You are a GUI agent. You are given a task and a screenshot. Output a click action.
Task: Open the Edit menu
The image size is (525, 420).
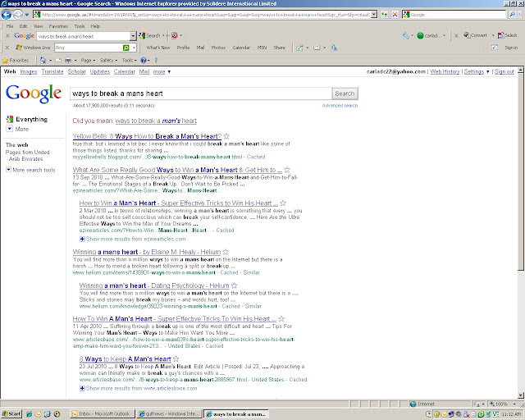[23, 26]
